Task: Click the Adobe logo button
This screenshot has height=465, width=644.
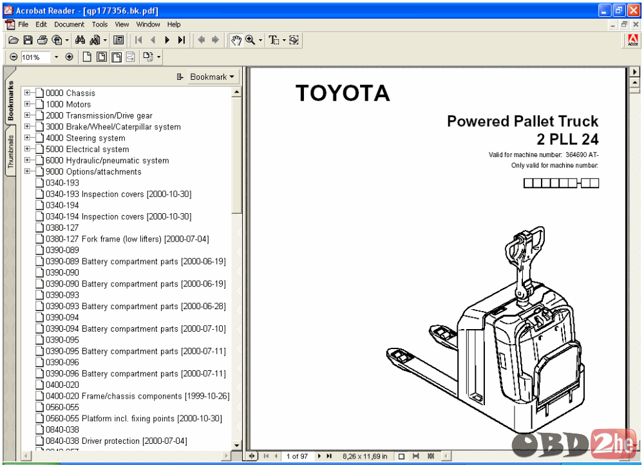Action: 633,41
